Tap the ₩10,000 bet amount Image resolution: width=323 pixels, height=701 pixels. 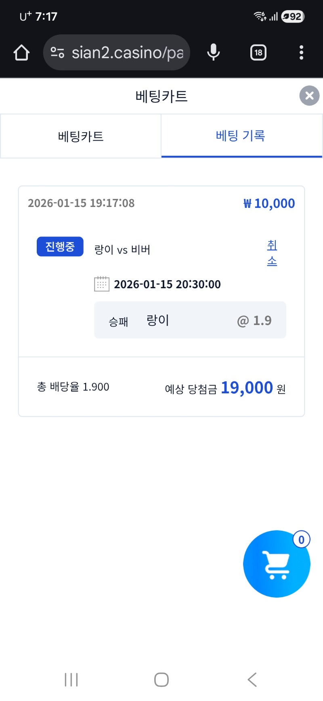coord(269,203)
